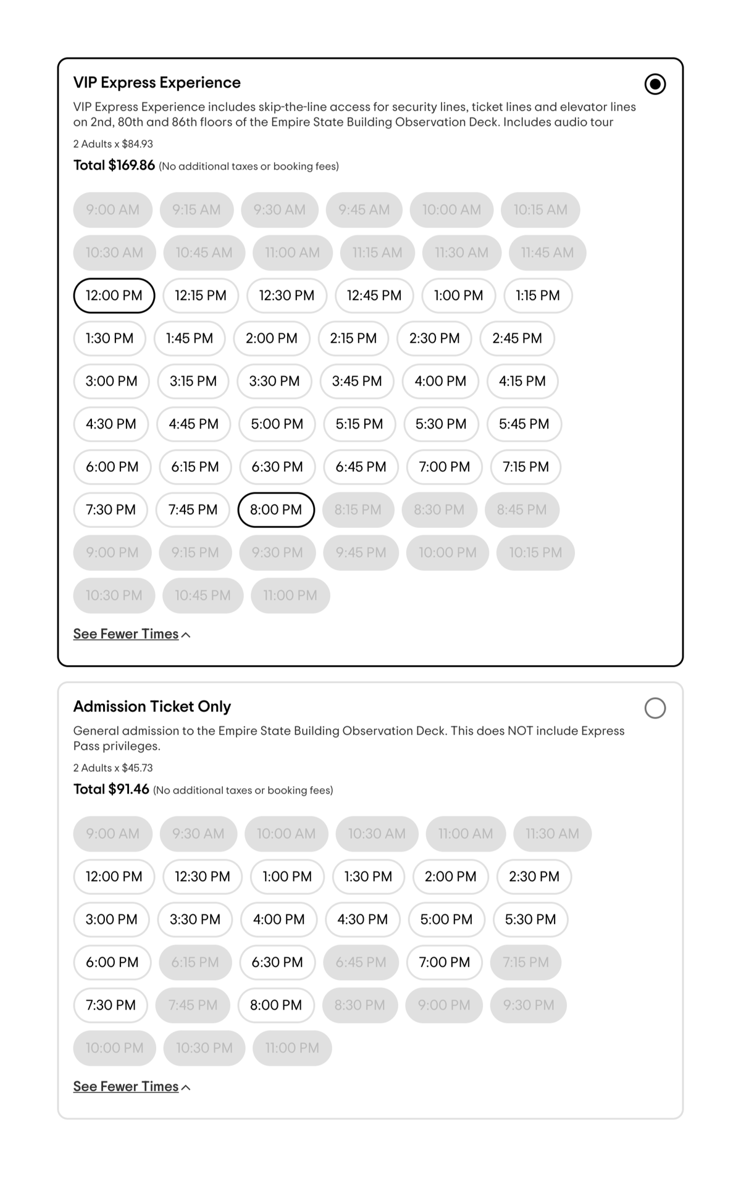
Task: Deselect the 8:00 PM VIP time slot
Action: tap(276, 509)
